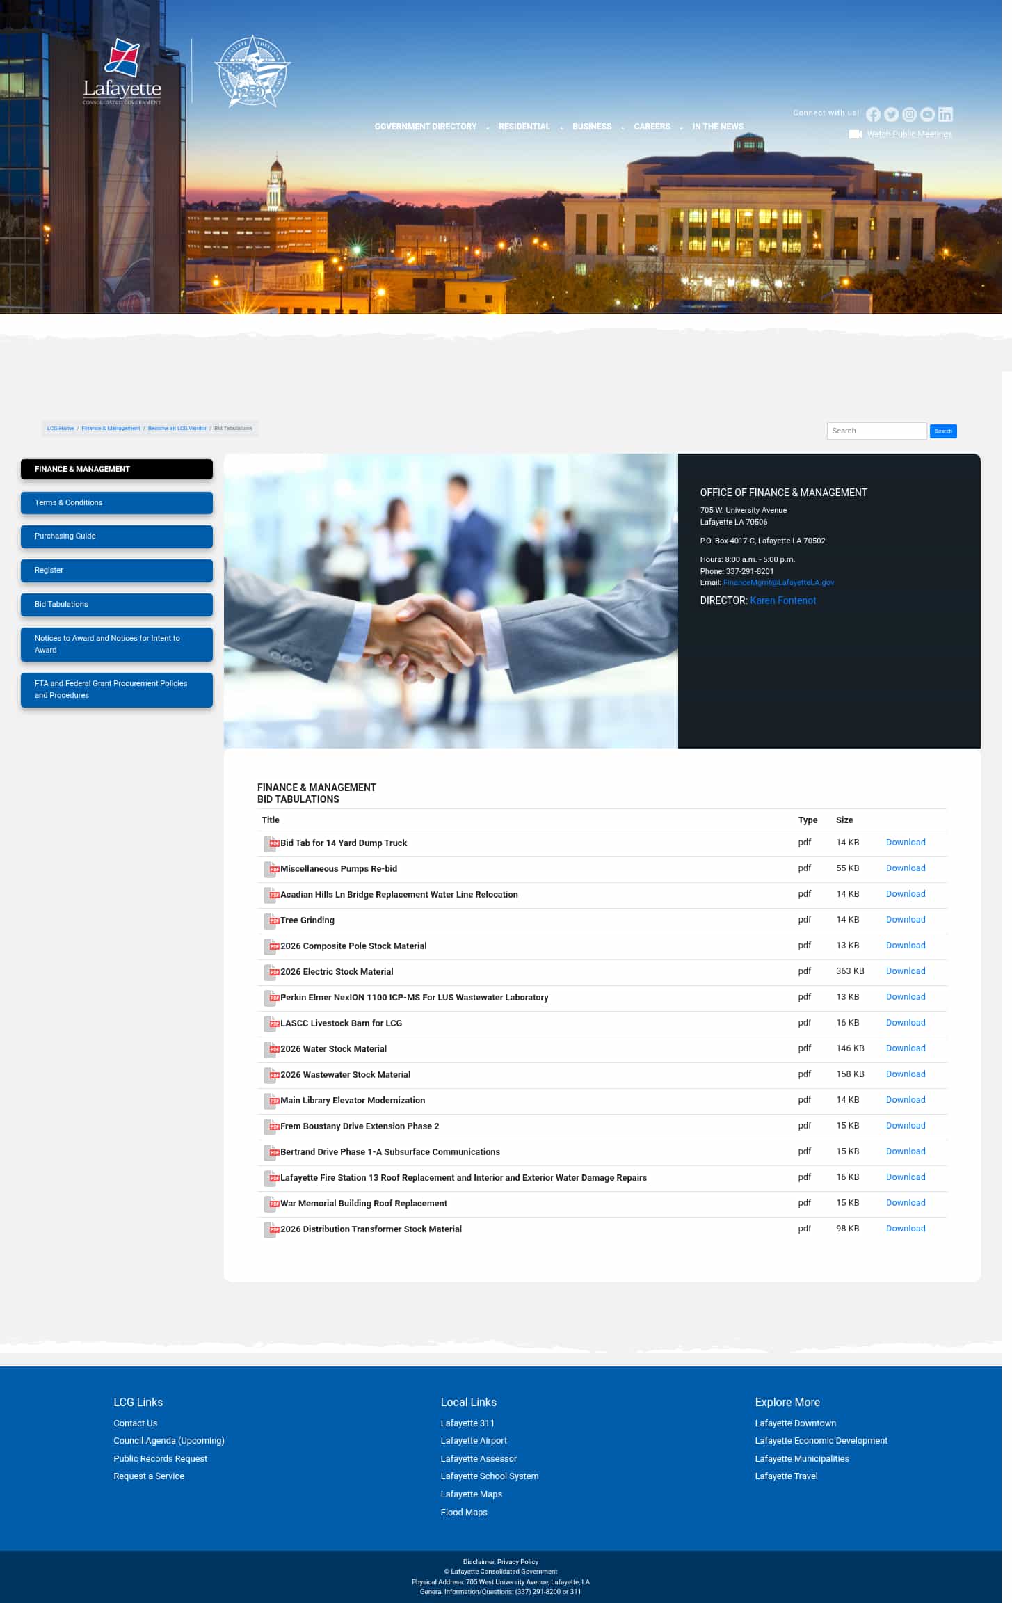Email FinanceMgmt@LafayetteLA.gov link
1012x1603 pixels.
(778, 583)
